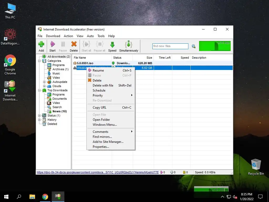Choose Windows Menu... from context menu
Image resolution: width=269 pixels, height=202 pixels.
[x=111, y=124]
